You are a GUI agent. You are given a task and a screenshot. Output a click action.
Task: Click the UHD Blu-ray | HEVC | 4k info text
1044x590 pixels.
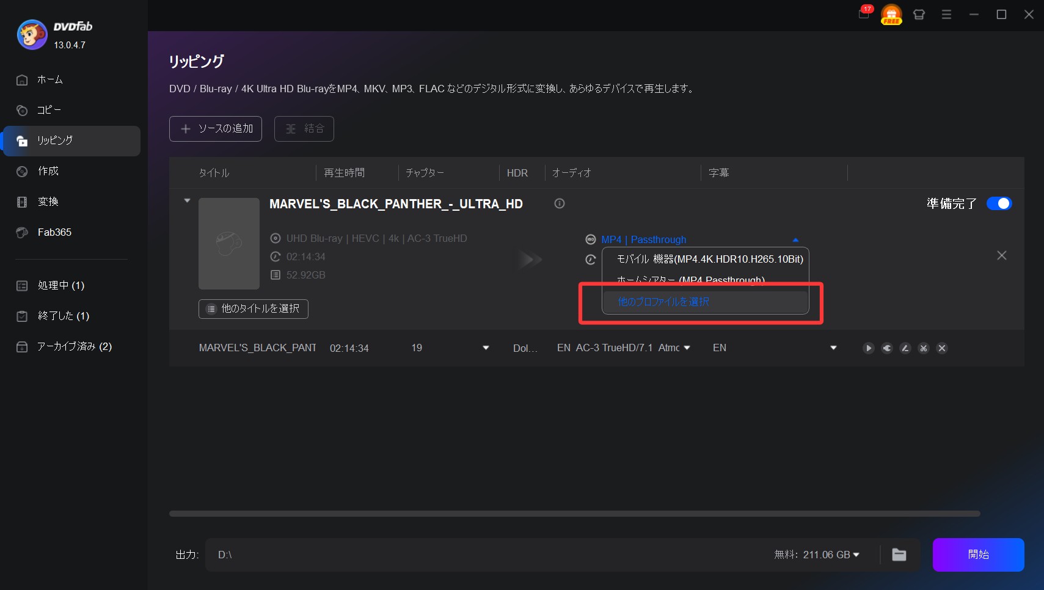point(377,239)
